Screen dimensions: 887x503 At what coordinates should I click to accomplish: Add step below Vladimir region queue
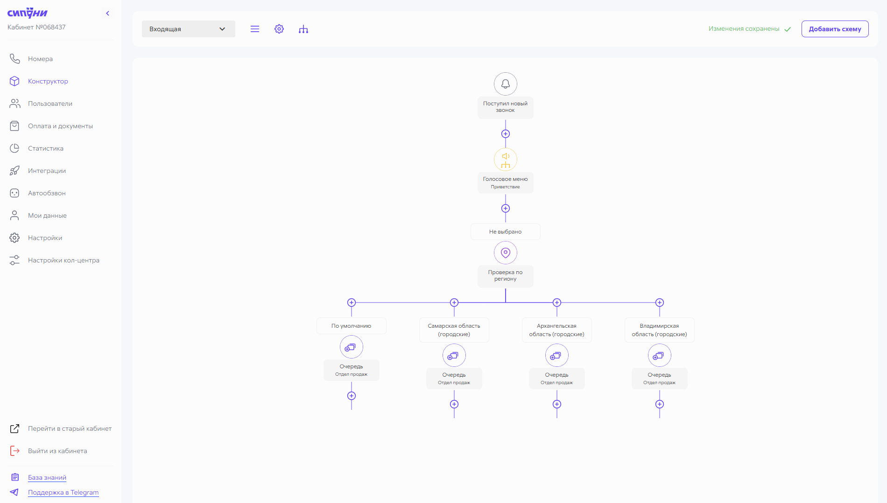tap(659, 404)
